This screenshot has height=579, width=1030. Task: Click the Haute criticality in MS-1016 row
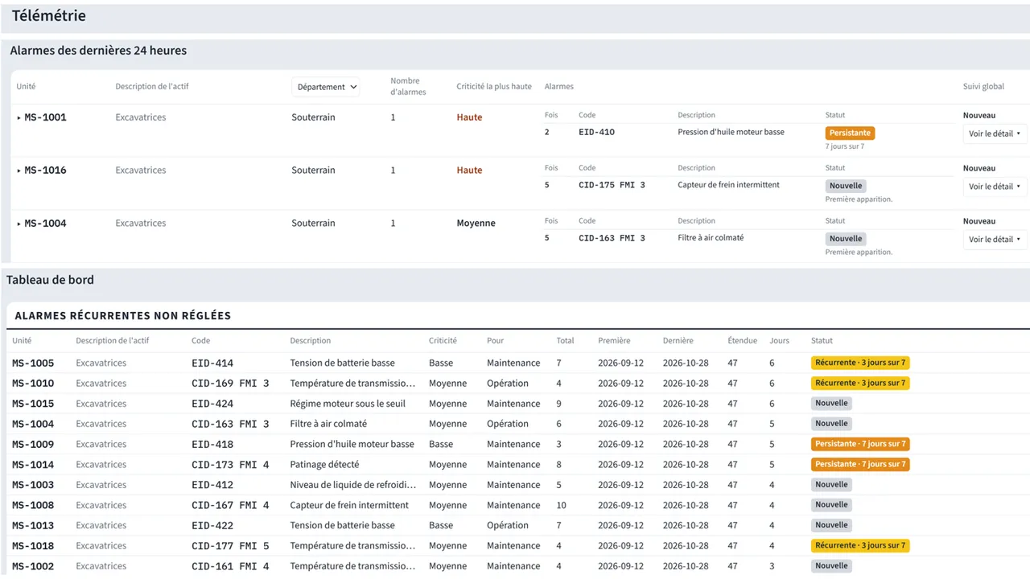[x=469, y=170]
